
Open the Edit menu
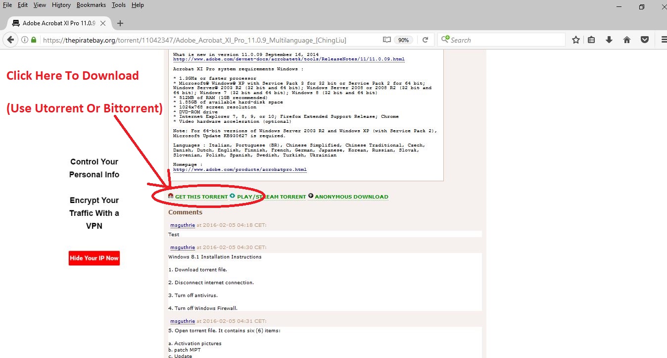click(23, 5)
